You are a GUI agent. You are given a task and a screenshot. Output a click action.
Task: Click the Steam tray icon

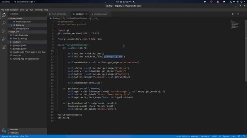(x=205, y=2)
